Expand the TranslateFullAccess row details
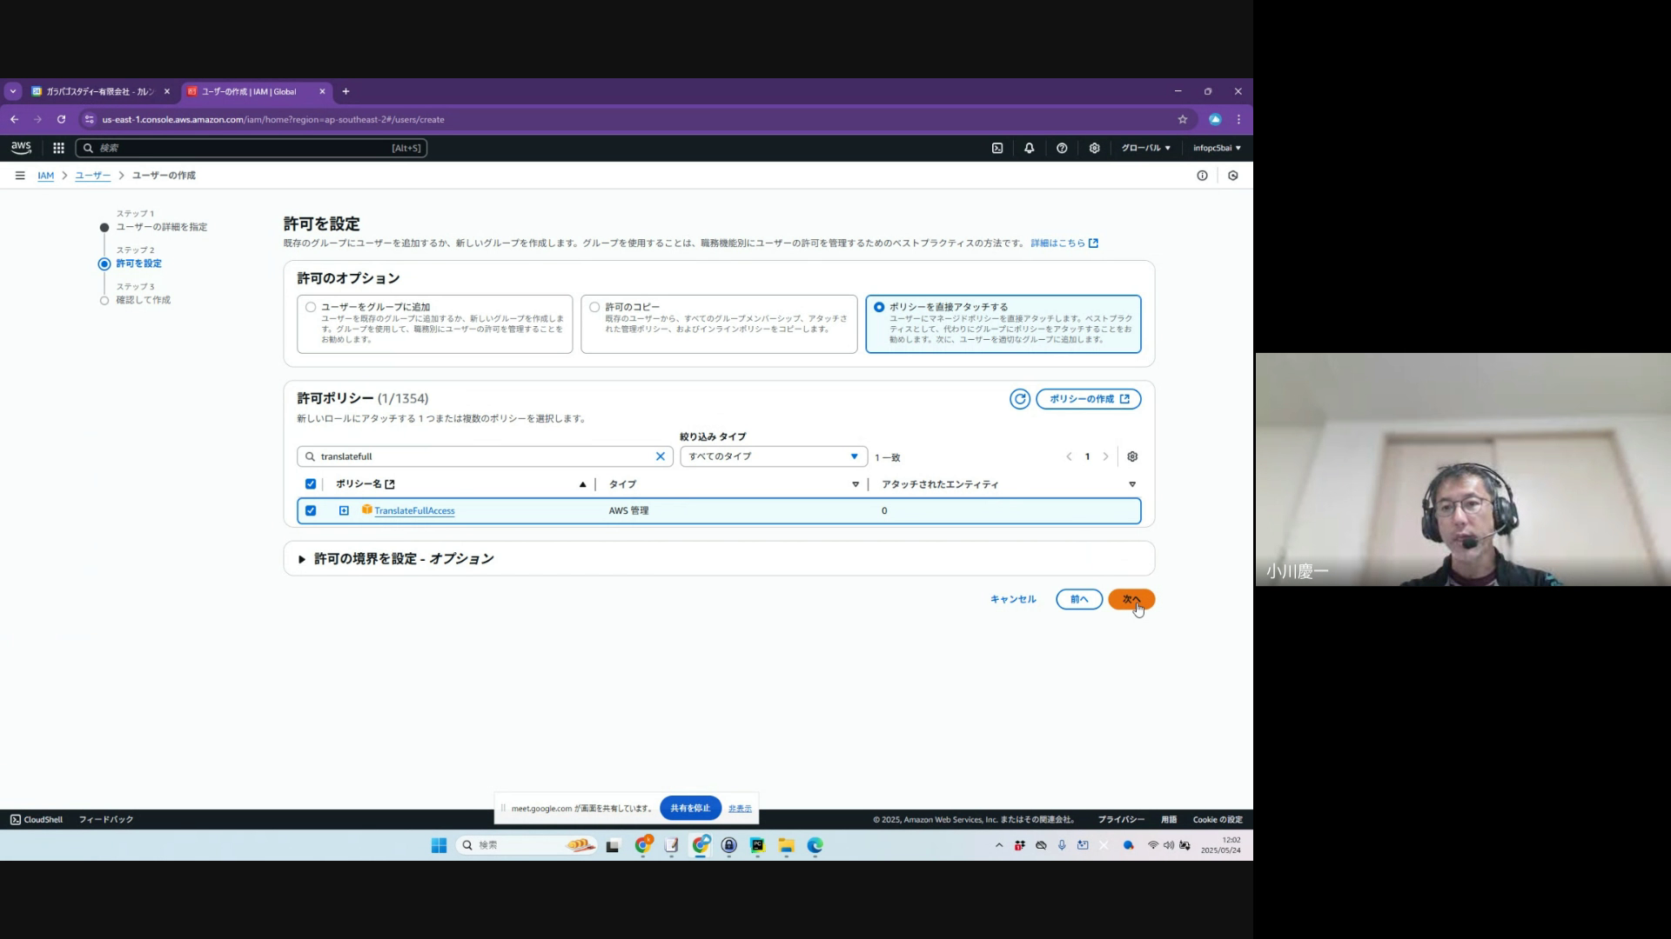This screenshot has height=939, width=1671. coord(344,511)
